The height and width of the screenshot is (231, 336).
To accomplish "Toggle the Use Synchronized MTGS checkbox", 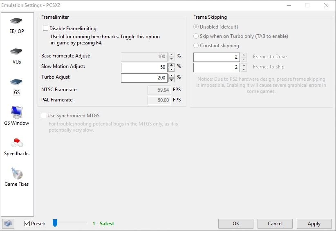I will pyautogui.click(x=43, y=116).
